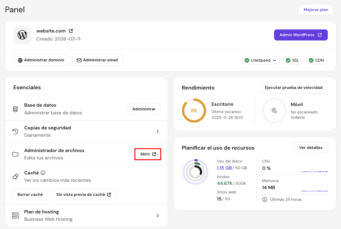This screenshot has height=229, width=341.
Task: Click the '0 %' CPU value
Action: (x=266, y=168)
